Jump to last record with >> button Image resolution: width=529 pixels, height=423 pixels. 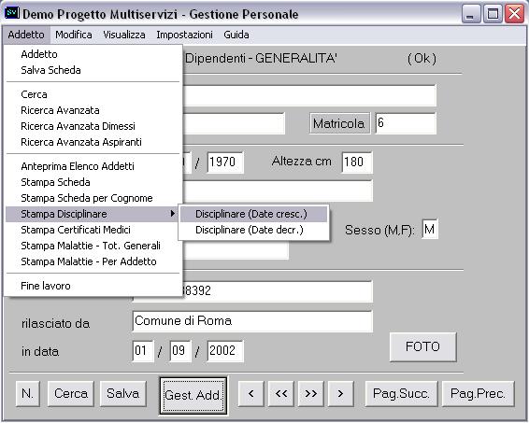point(310,394)
